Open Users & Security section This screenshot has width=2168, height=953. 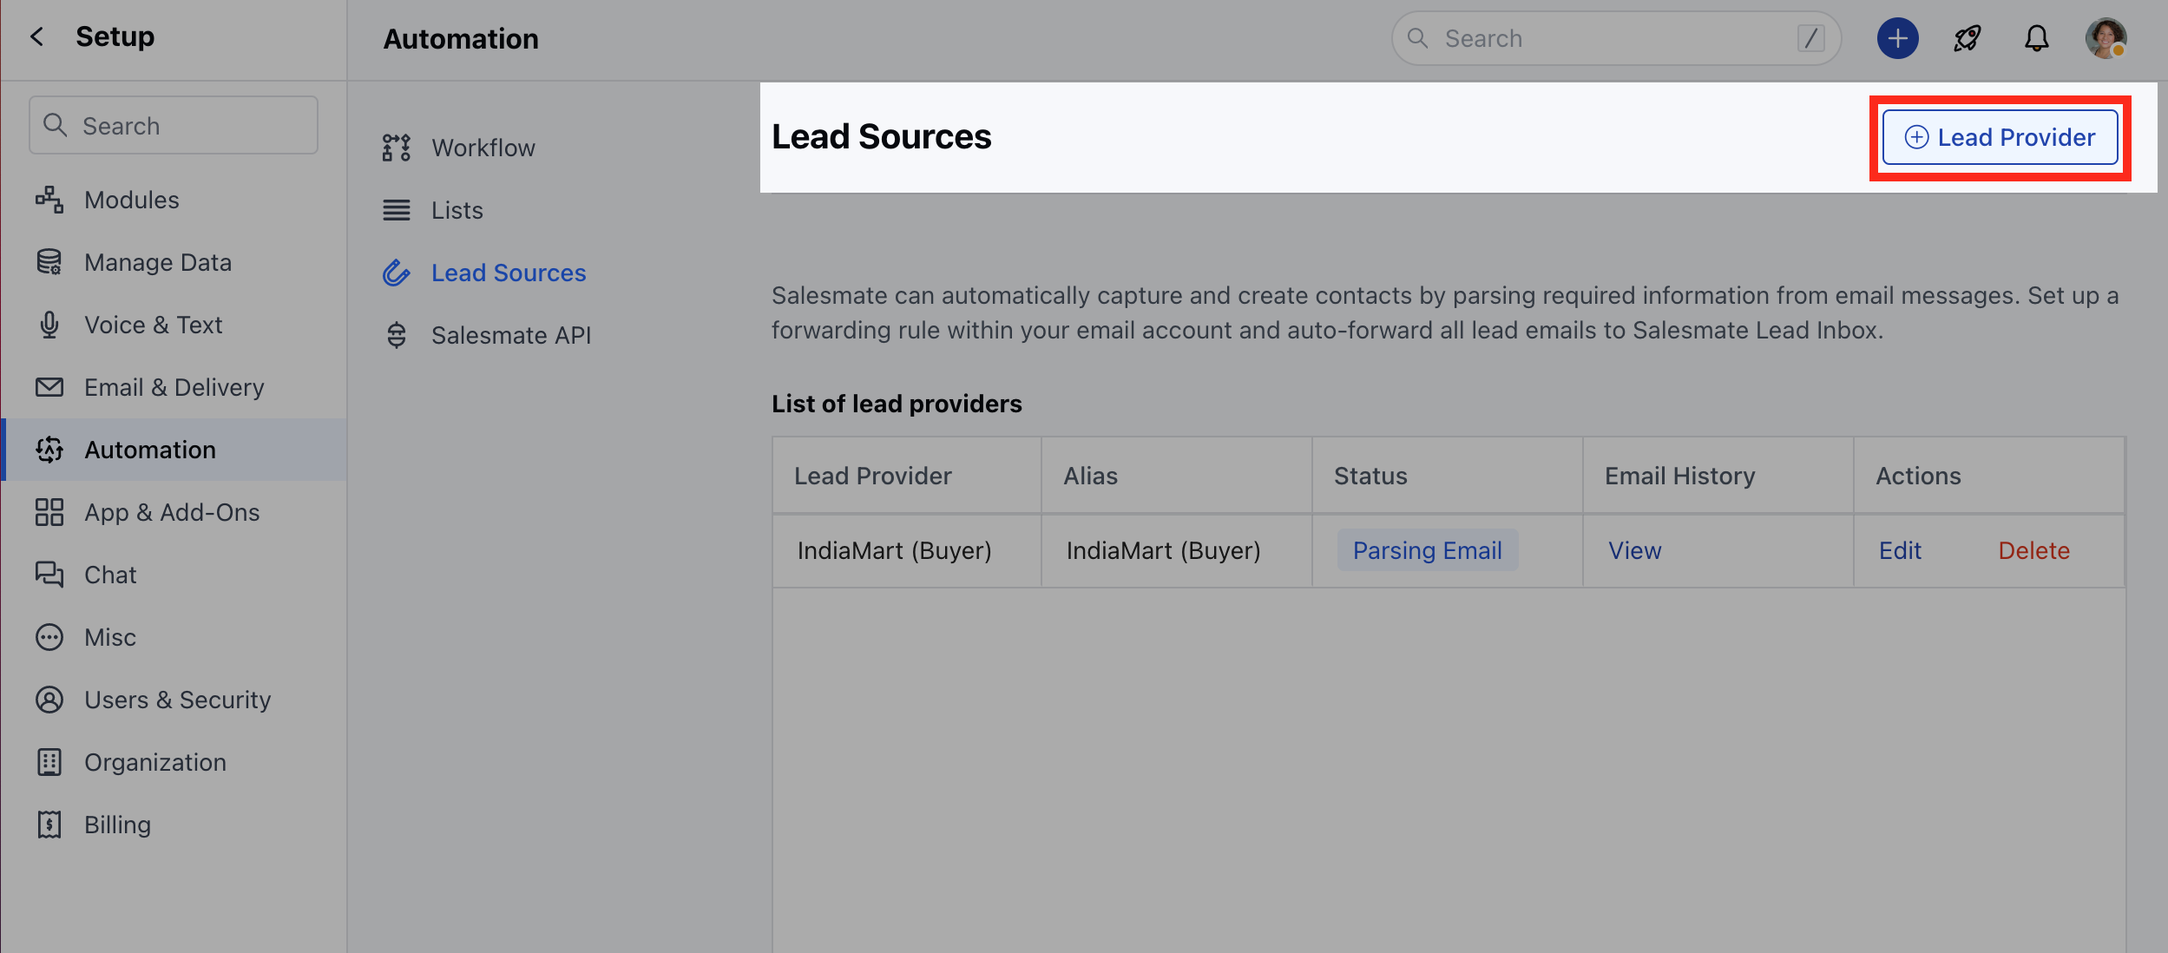pyautogui.click(x=177, y=700)
